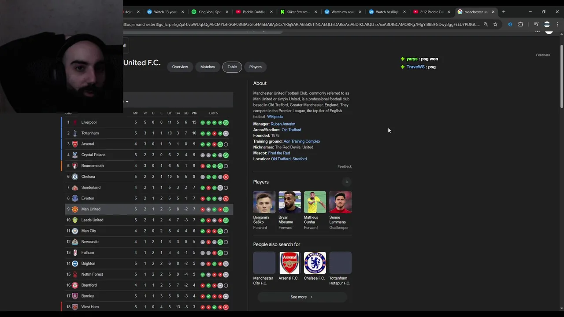564x317 pixels.
Task: Click the Liverpool club crest in the table
Action: pos(75,122)
